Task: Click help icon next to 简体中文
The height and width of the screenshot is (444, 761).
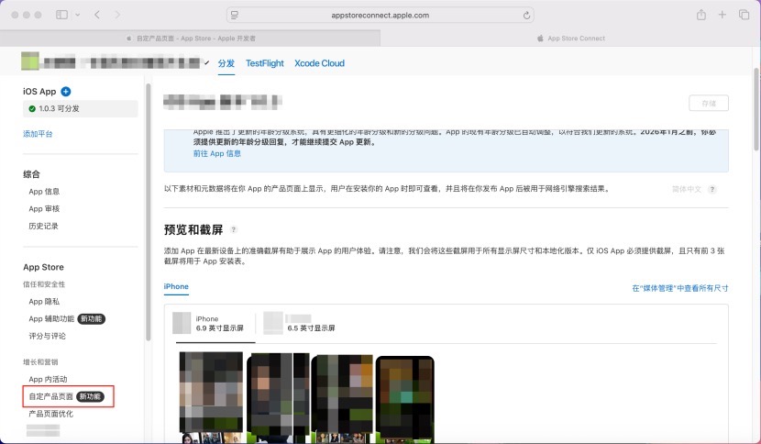Action: click(712, 190)
